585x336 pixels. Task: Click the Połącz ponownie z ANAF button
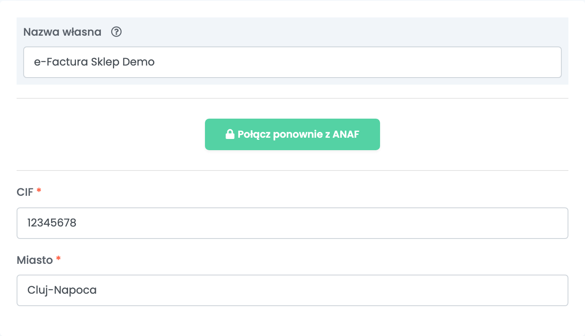(x=292, y=134)
